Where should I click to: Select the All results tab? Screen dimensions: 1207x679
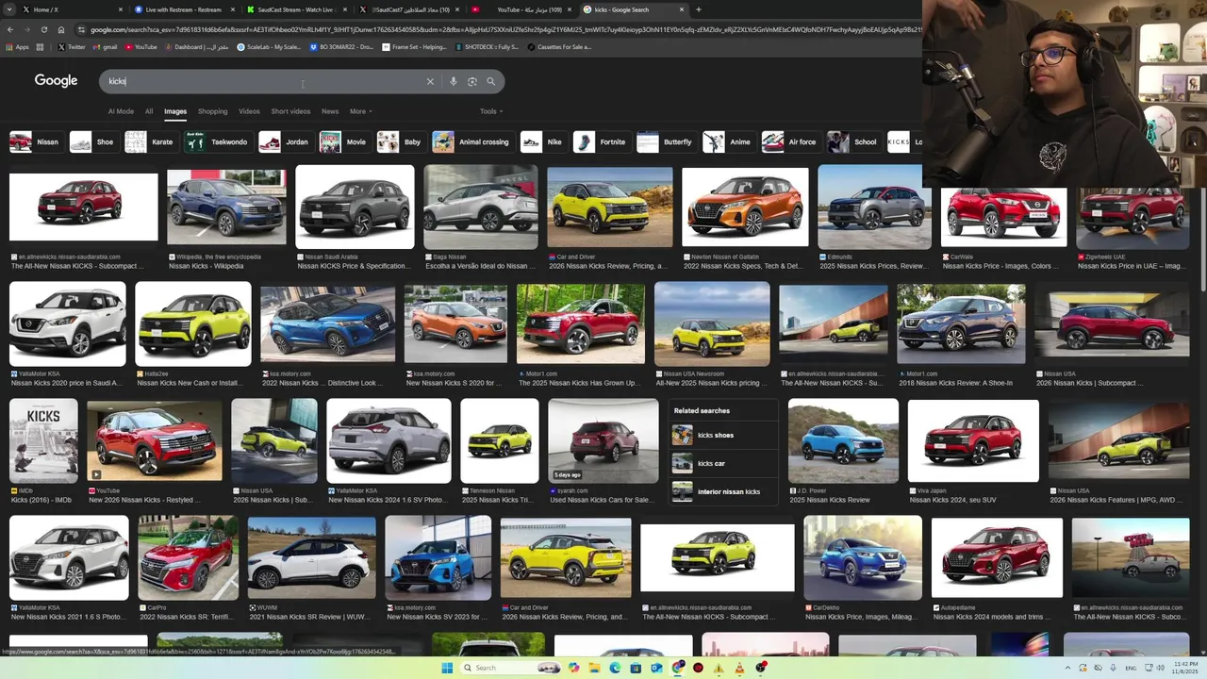coord(148,111)
